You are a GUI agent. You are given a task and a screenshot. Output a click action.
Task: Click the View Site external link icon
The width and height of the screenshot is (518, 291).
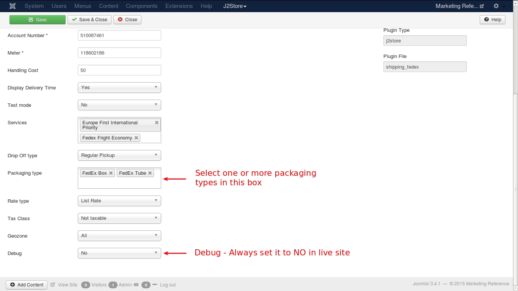click(x=53, y=285)
